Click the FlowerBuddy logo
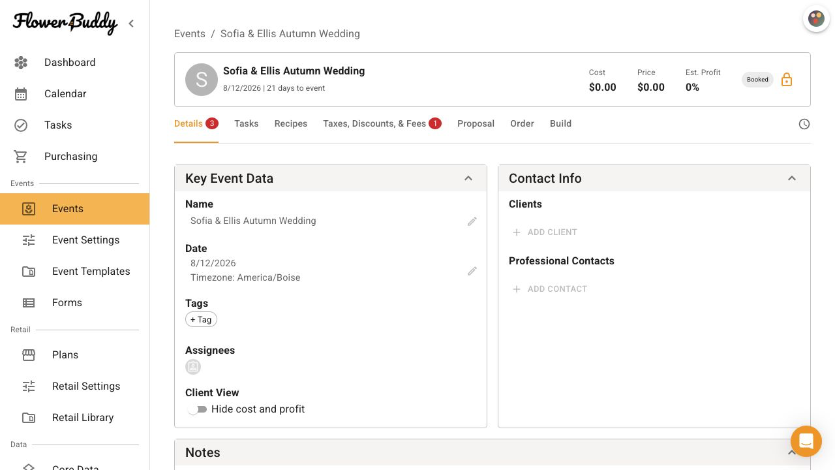The width and height of the screenshot is (835, 470). 65,23
